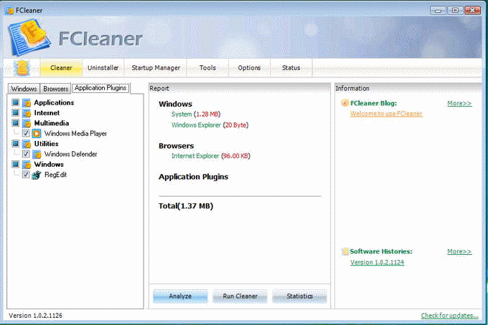Disable the RegEdit checkbox
The width and height of the screenshot is (488, 325).
pyautogui.click(x=26, y=175)
